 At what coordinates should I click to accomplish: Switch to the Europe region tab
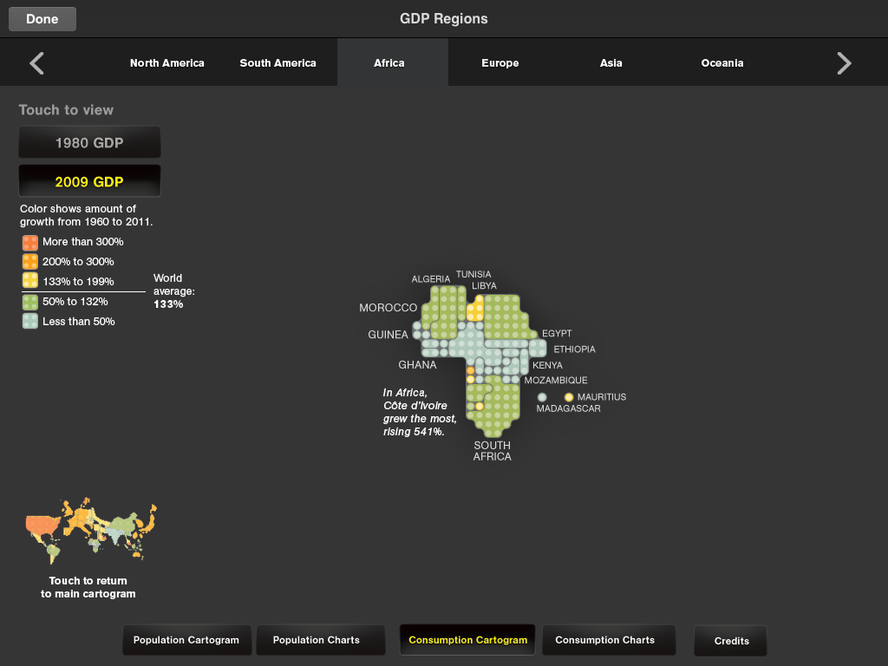(x=500, y=63)
